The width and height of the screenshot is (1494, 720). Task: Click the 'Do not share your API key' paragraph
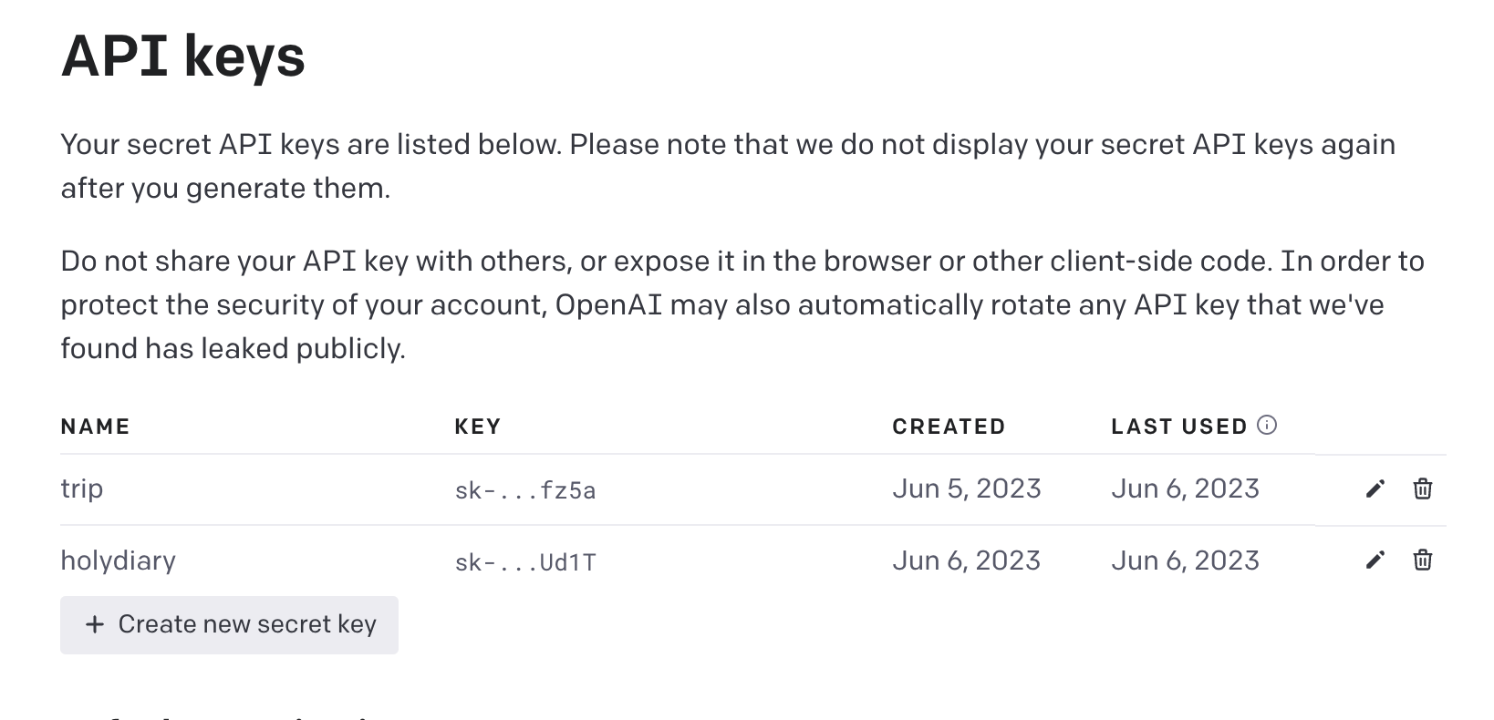(741, 304)
